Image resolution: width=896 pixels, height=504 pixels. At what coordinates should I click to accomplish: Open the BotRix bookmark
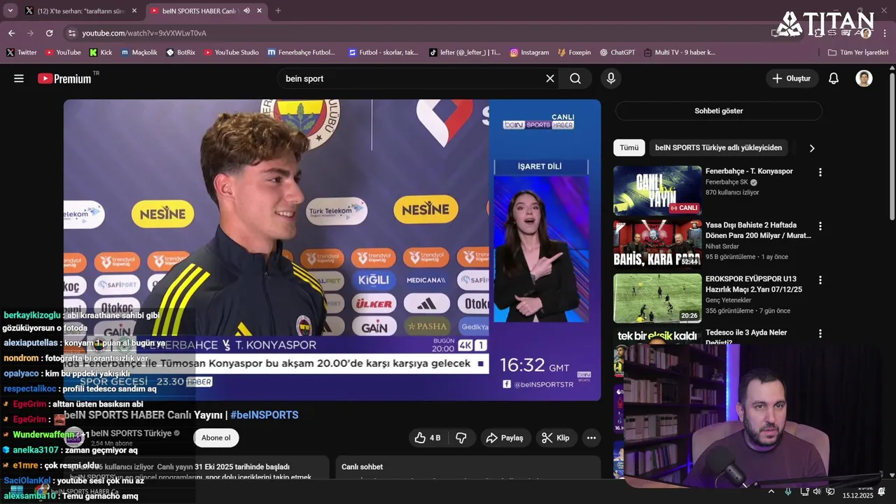pyautogui.click(x=181, y=52)
